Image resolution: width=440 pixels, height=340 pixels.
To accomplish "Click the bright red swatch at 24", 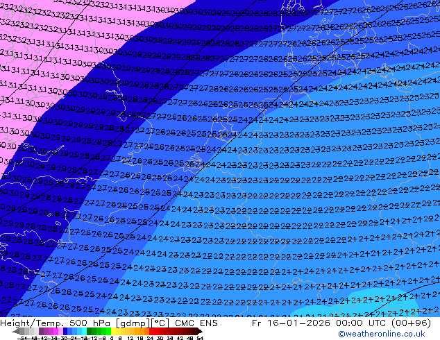I will tap(151, 331).
